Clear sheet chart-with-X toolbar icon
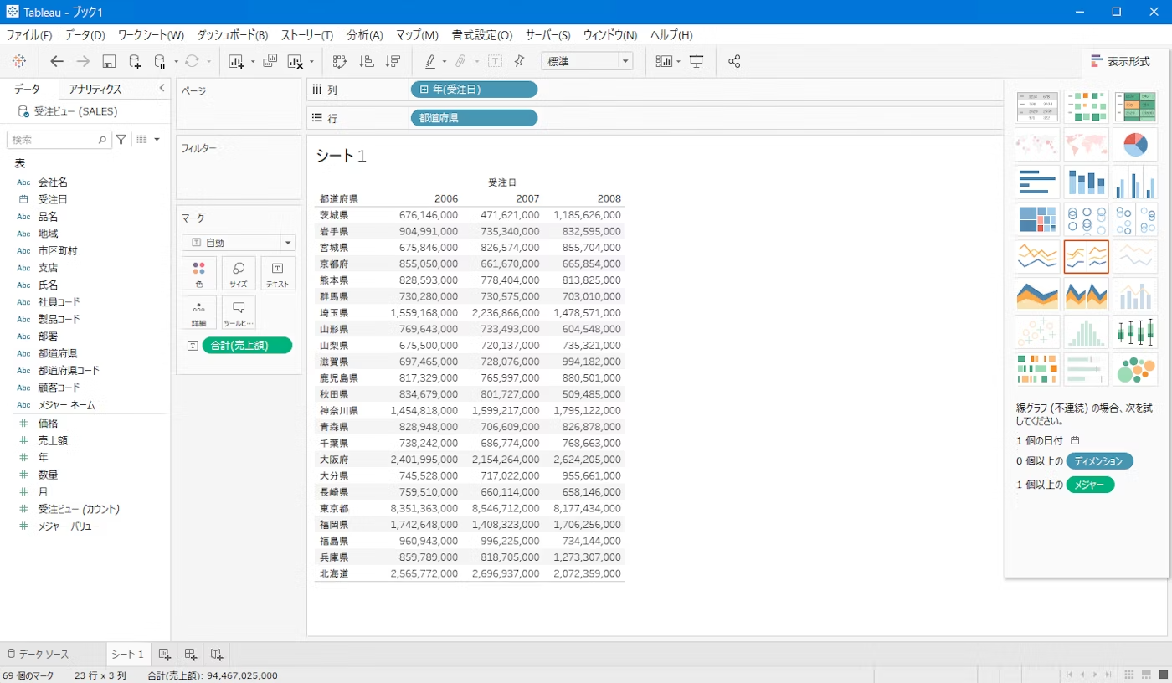The image size is (1172, 683). (295, 61)
